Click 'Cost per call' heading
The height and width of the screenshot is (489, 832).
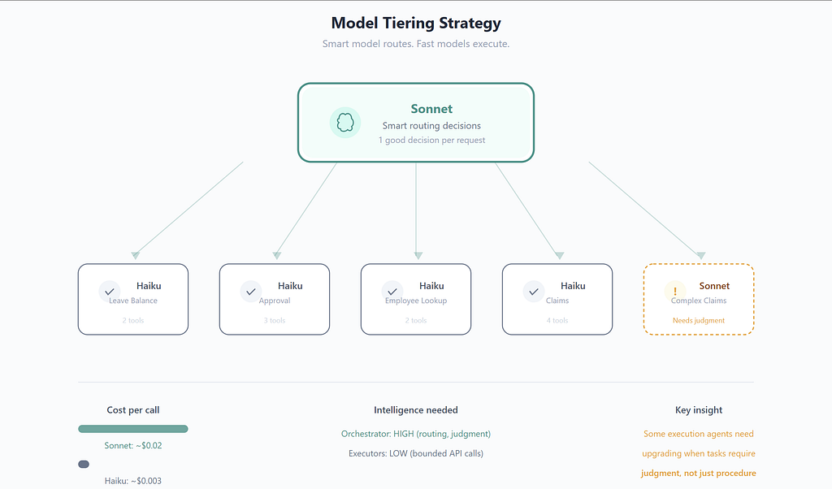point(133,410)
